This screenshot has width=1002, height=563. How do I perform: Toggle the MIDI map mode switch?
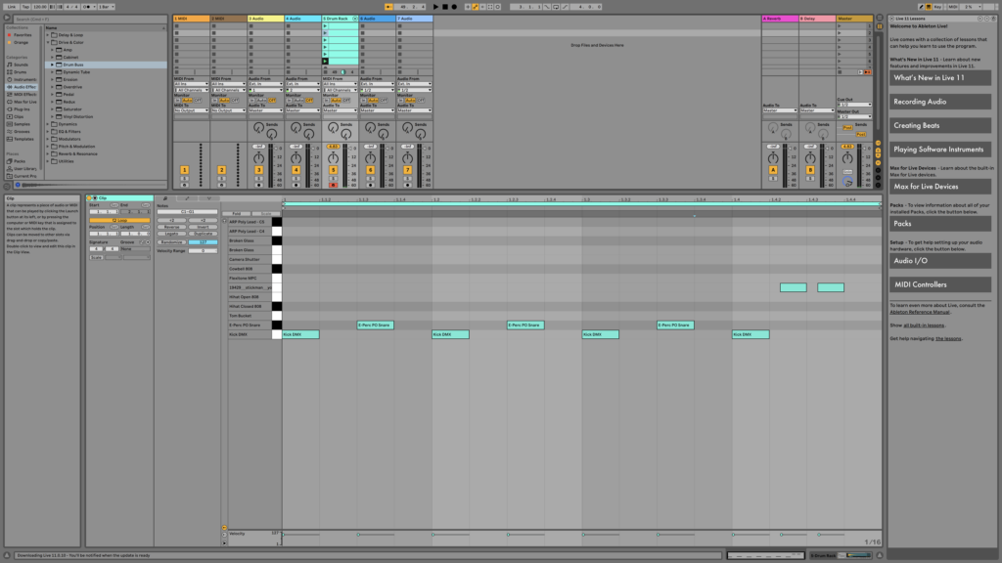pyautogui.click(x=952, y=7)
